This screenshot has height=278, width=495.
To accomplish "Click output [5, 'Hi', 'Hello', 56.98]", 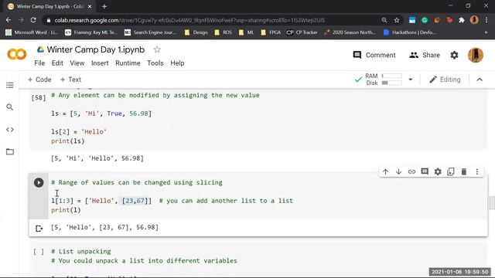I will point(97,158).
